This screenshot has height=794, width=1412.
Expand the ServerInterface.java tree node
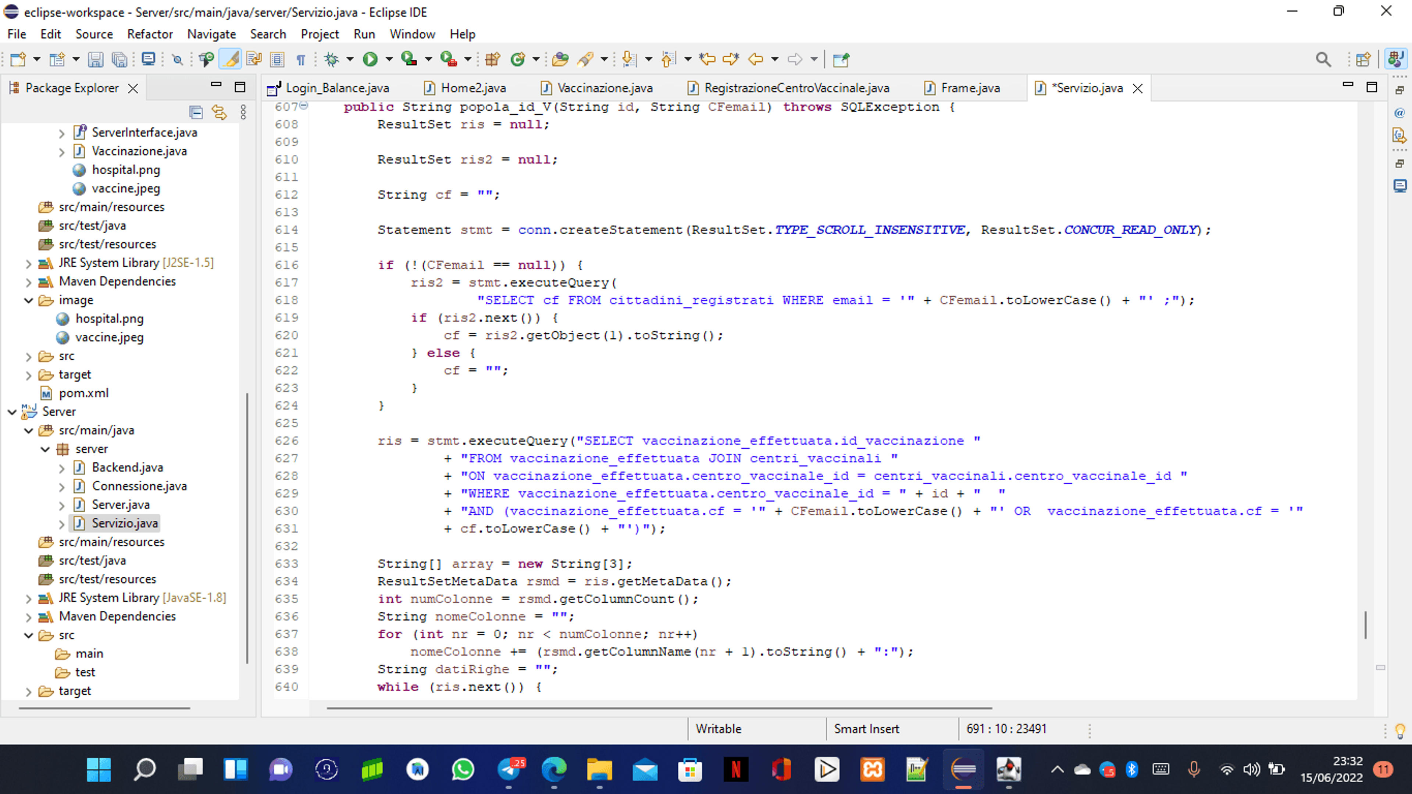[x=61, y=133]
